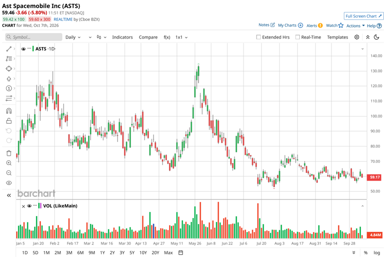Open the 1x1 grid layout dropdown
Screen dimensions: 384x257
[x=181, y=37]
